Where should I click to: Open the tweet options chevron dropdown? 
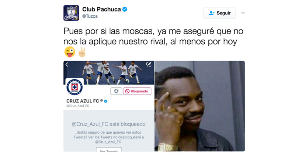click(x=243, y=13)
